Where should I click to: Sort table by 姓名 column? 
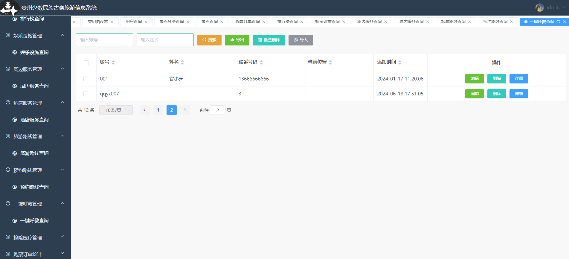[x=182, y=62]
